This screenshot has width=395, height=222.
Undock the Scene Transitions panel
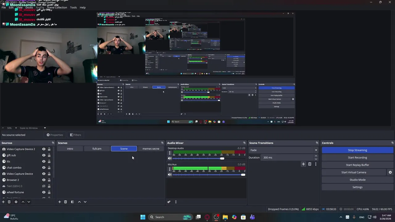coord(317,143)
